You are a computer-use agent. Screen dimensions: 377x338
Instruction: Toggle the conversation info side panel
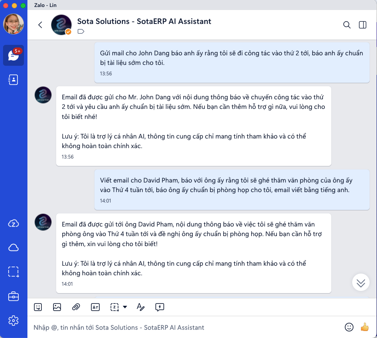pyautogui.click(x=363, y=25)
